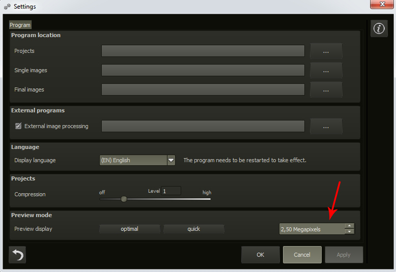Click the undo reset arrow icon
The width and height of the screenshot is (396, 272).
point(17,255)
